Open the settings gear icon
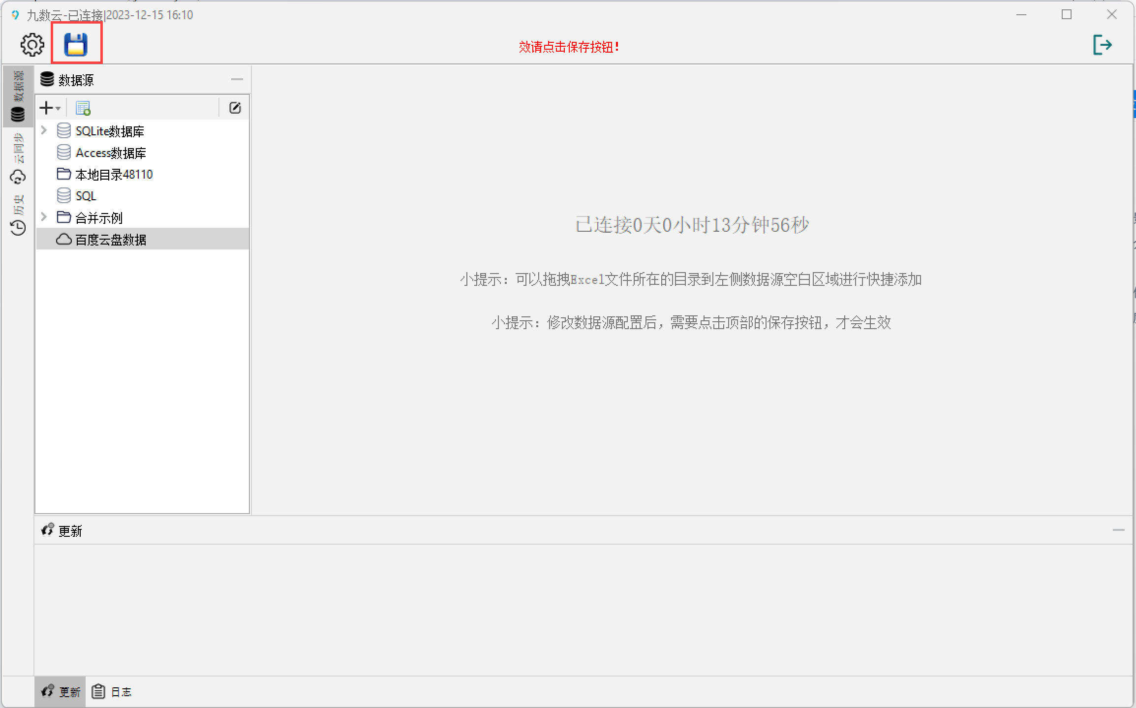1136x708 pixels. [x=32, y=45]
